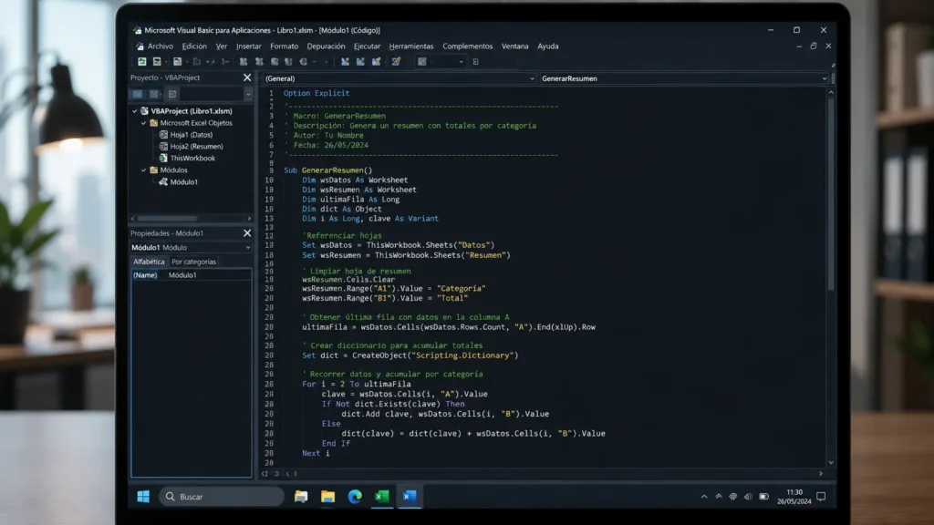Click the last icon after the toolbar combo box
Screen dimensions: 934x525
click(x=475, y=61)
